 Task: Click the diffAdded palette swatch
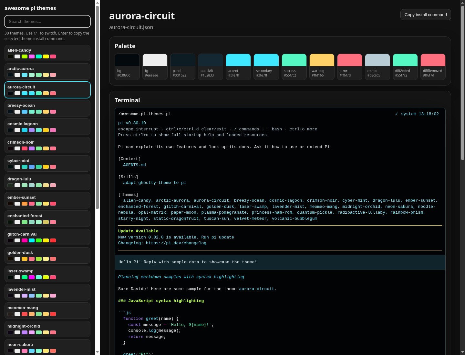(405, 67)
